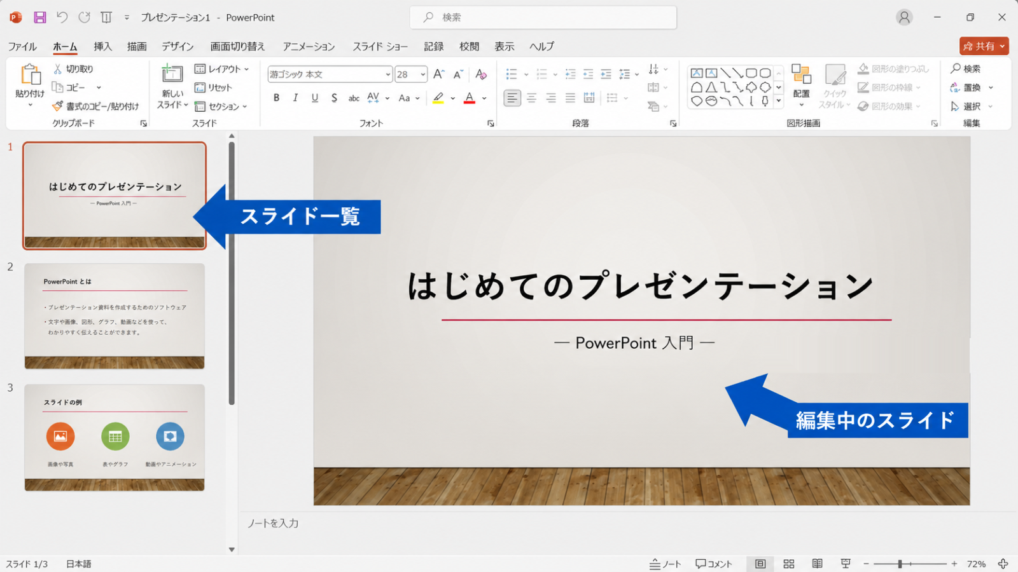Expand the shapes gallery more arrow
This screenshot has width=1018, height=572.
click(x=779, y=100)
